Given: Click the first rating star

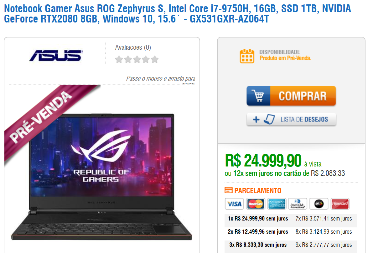Looking at the screenshot, I should pyautogui.click(x=119, y=59).
